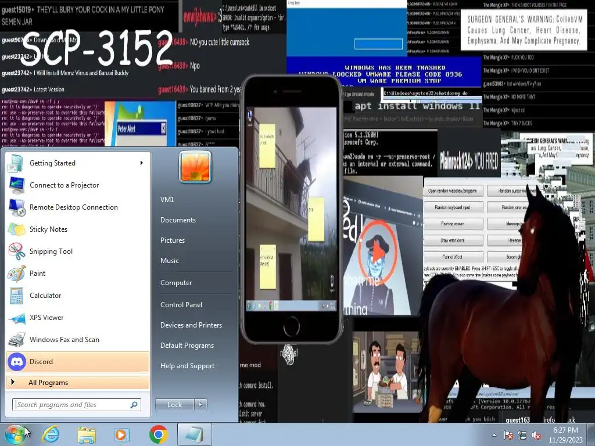Click the Windows Start orb
The image size is (595, 446).
[x=15, y=435]
